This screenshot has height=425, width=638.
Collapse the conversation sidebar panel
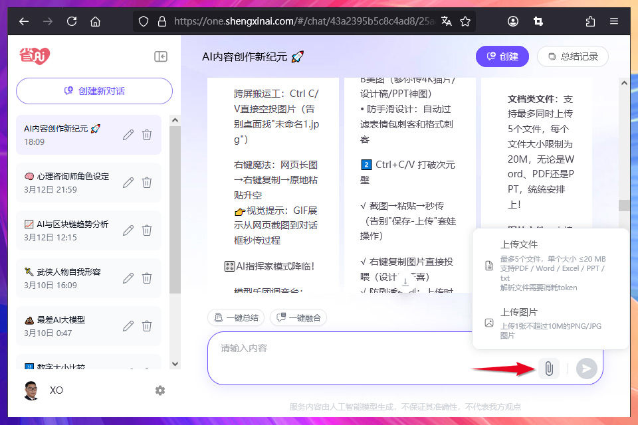[160, 56]
